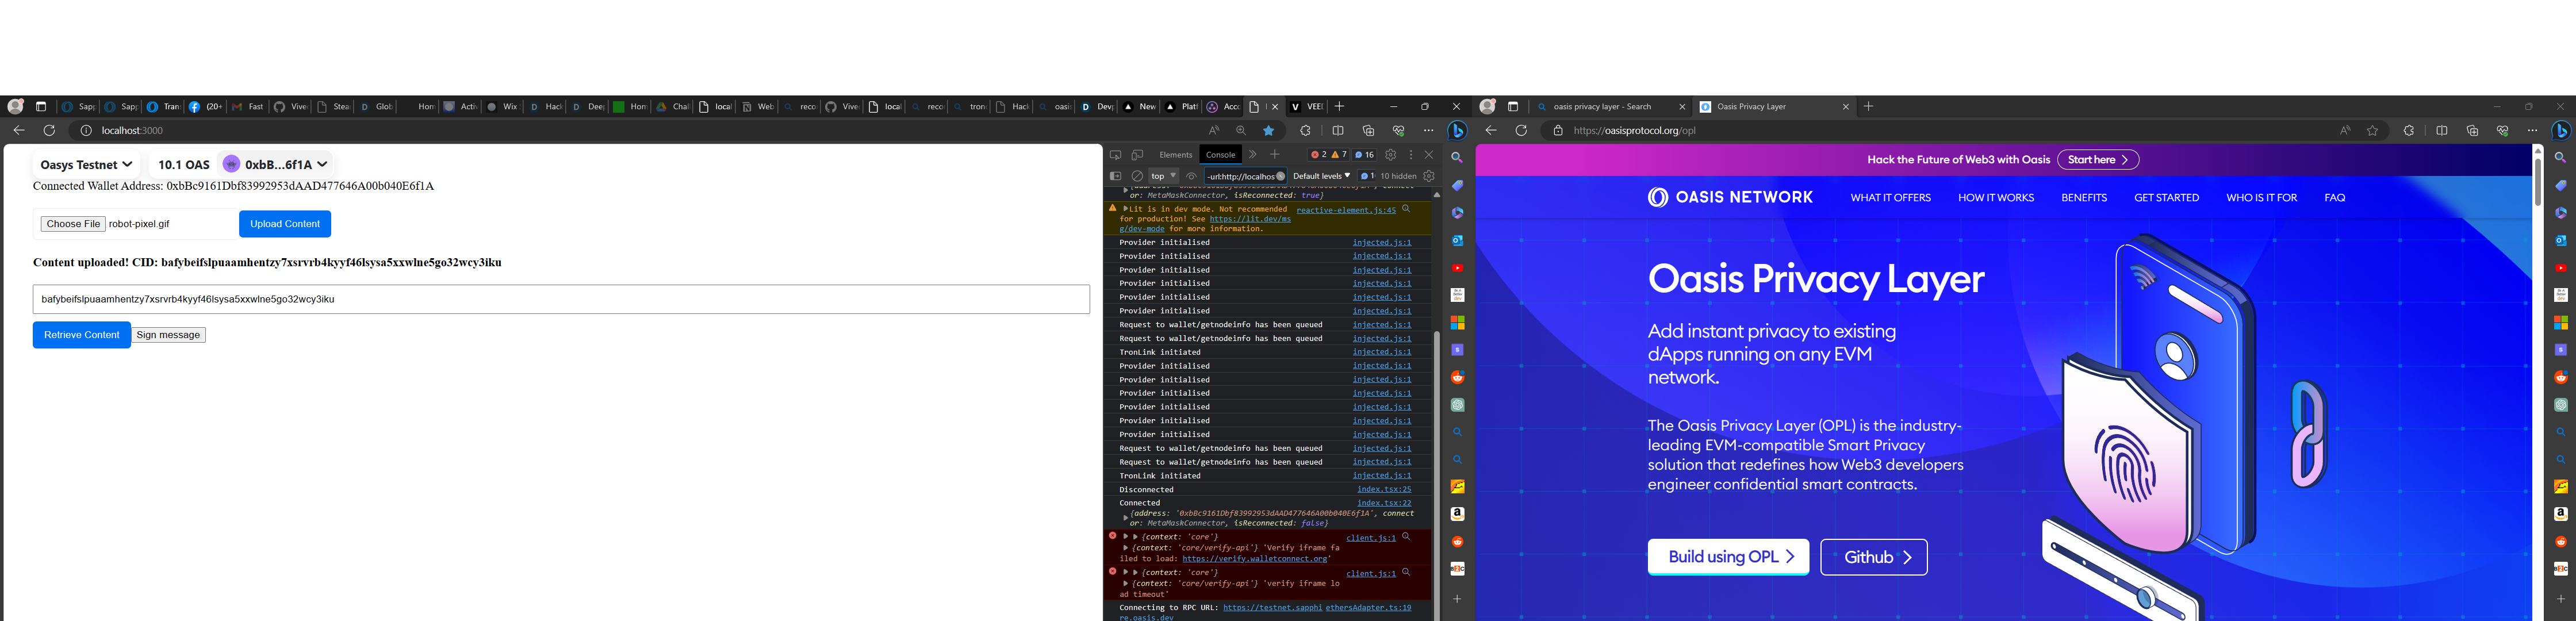Click the DevTools inspect element icon

click(1115, 155)
